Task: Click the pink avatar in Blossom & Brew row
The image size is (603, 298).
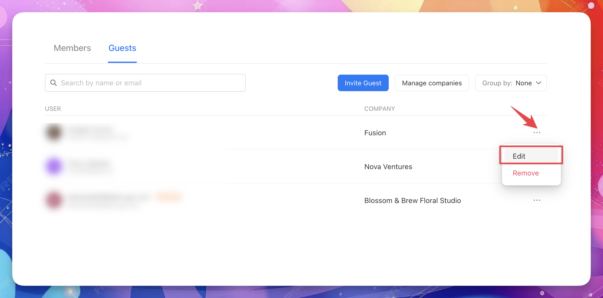Action: coord(54,200)
